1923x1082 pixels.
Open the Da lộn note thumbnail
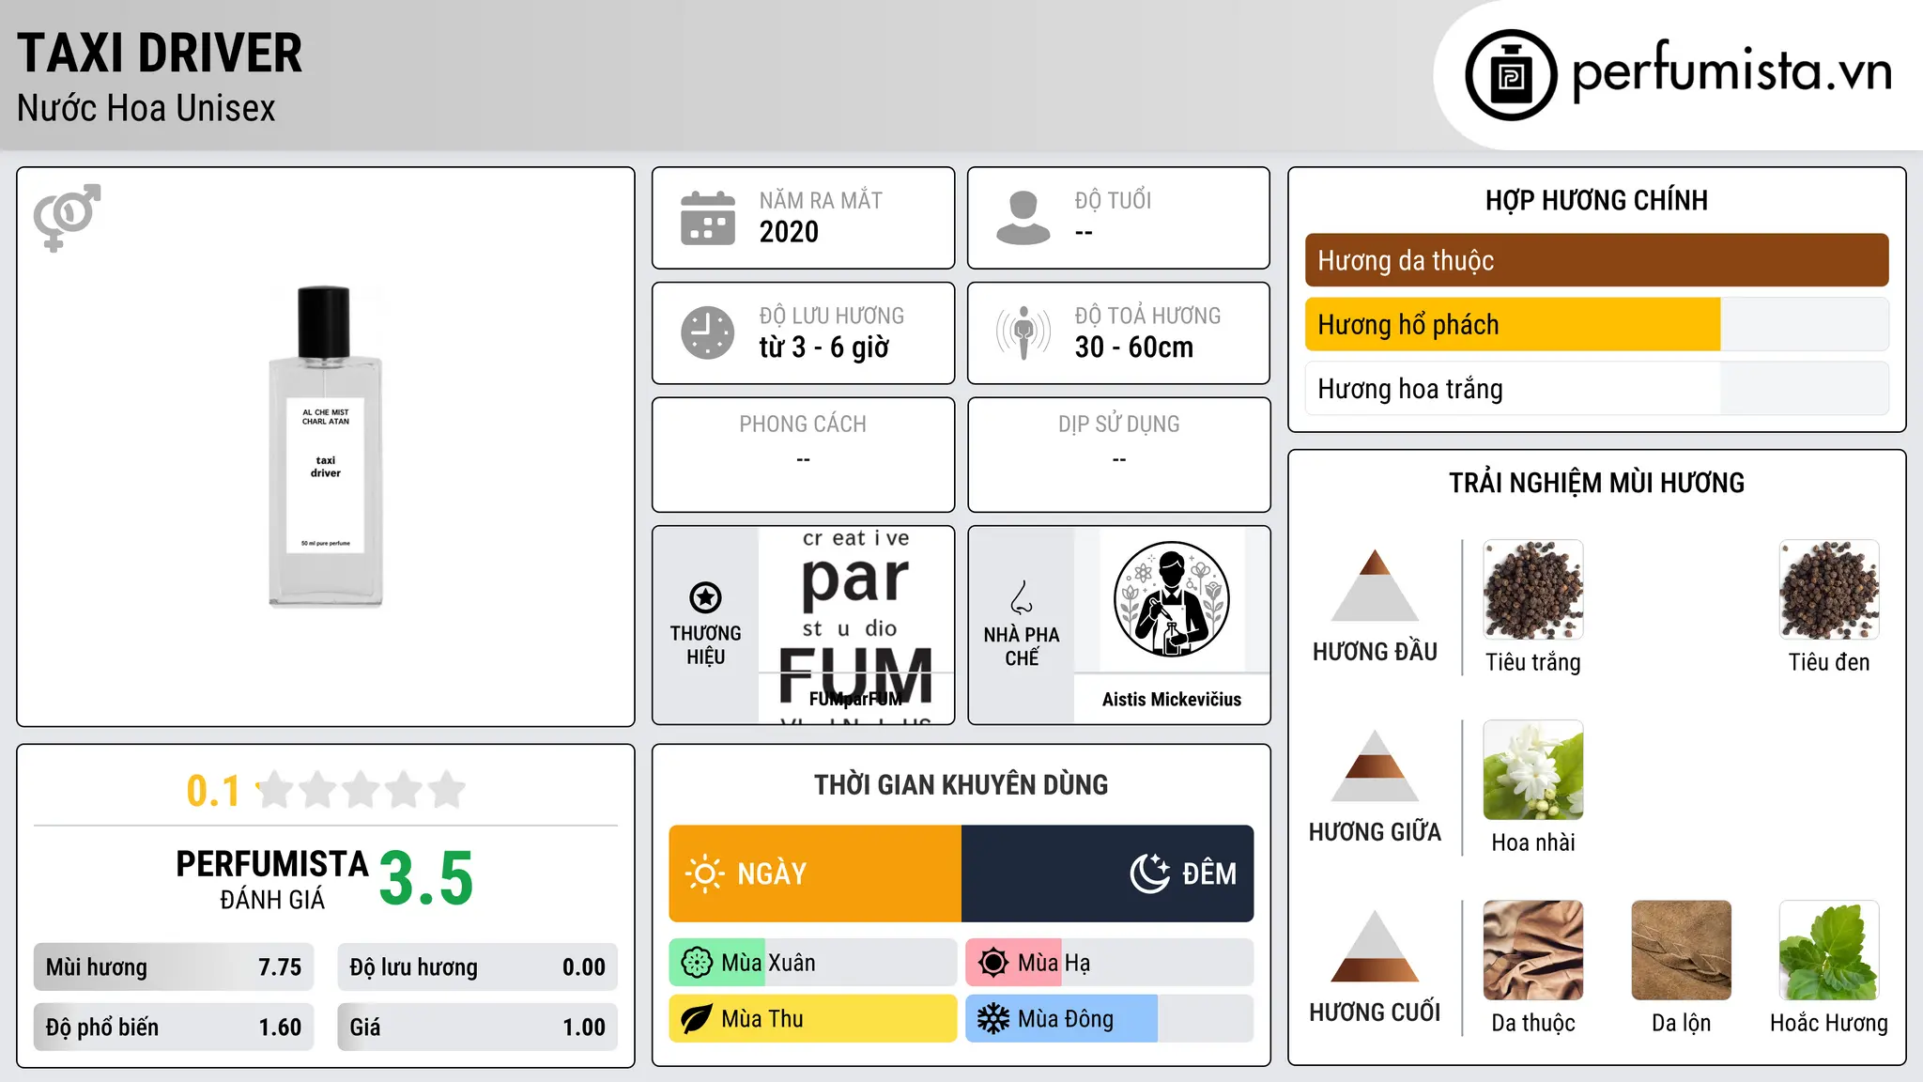1682,951
